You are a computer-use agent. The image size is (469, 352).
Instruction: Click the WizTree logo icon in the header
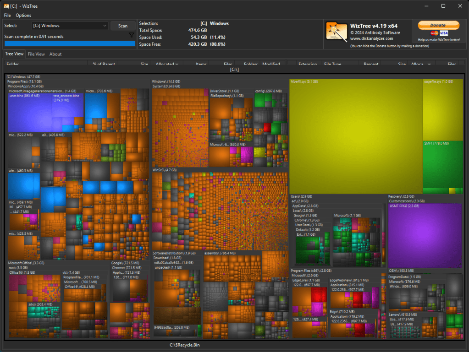[x=336, y=32]
